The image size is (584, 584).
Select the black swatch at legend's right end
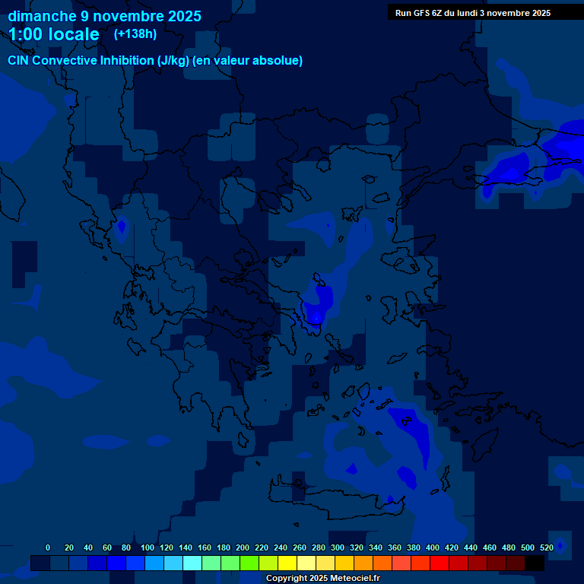(x=535, y=563)
